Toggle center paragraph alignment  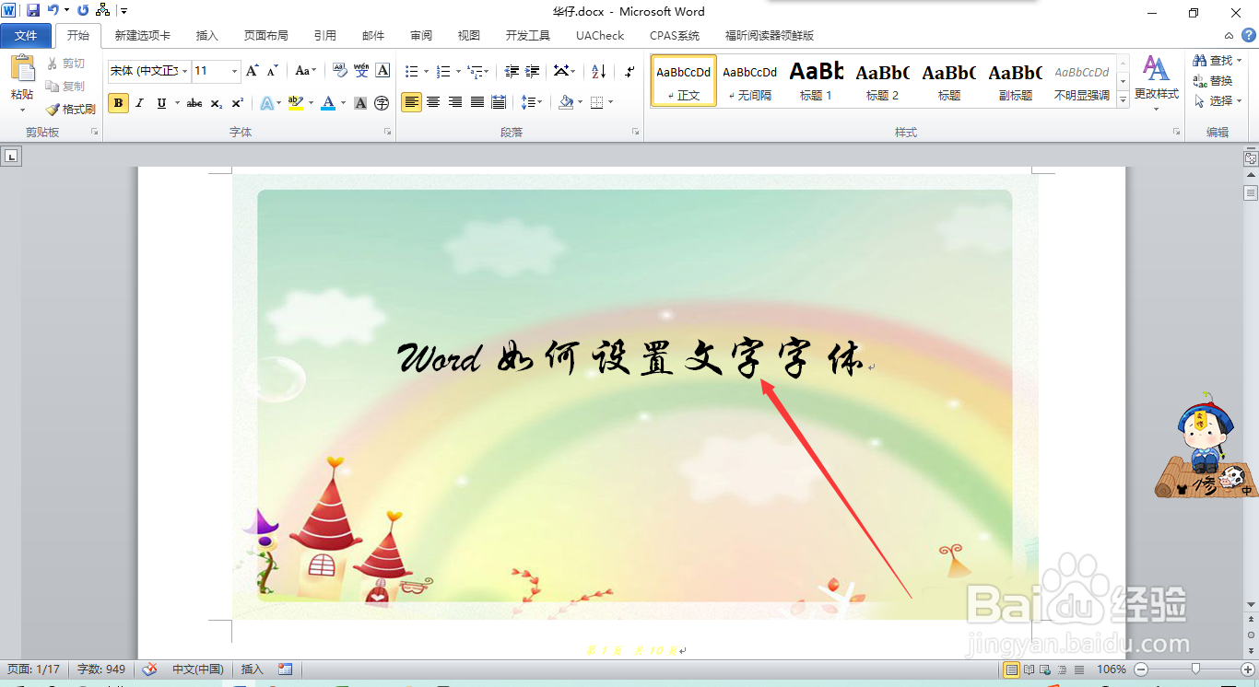(433, 102)
